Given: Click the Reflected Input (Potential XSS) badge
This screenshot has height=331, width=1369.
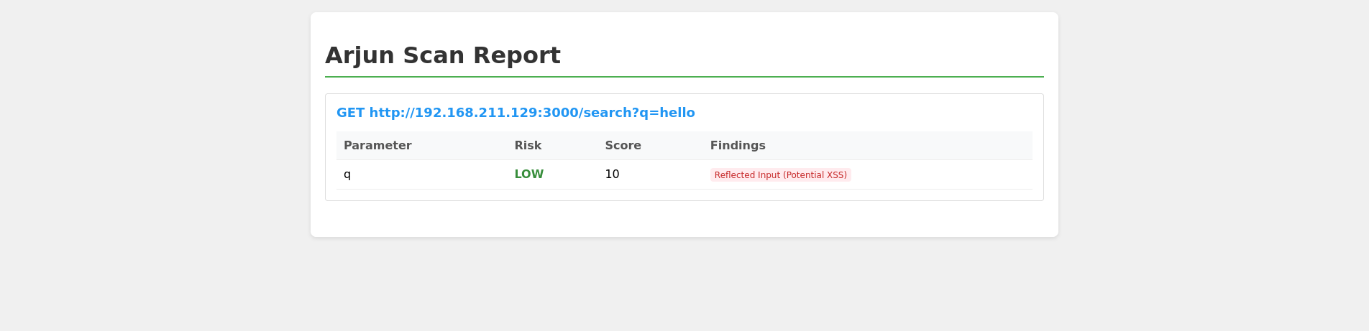Looking at the screenshot, I should point(781,175).
